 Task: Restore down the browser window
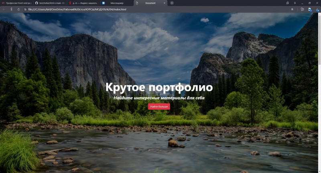pos(309,3)
